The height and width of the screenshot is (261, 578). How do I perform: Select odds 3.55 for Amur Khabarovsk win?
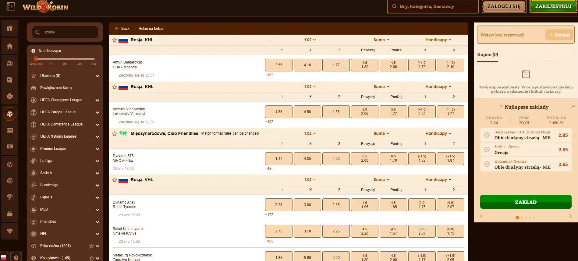coord(279,65)
